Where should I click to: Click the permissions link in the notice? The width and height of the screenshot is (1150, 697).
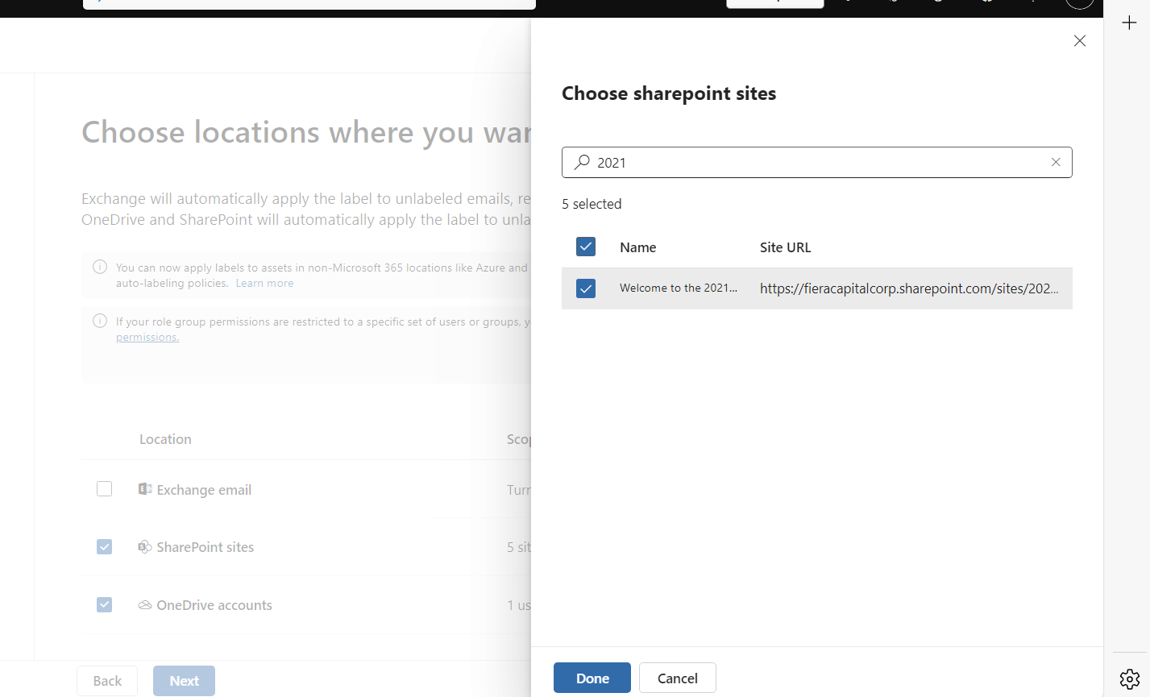tap(147, 337)
